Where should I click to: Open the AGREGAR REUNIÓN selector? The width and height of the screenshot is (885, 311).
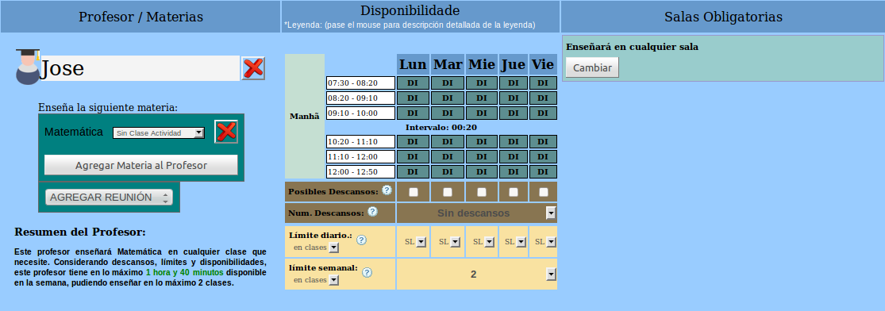(109, 197)
